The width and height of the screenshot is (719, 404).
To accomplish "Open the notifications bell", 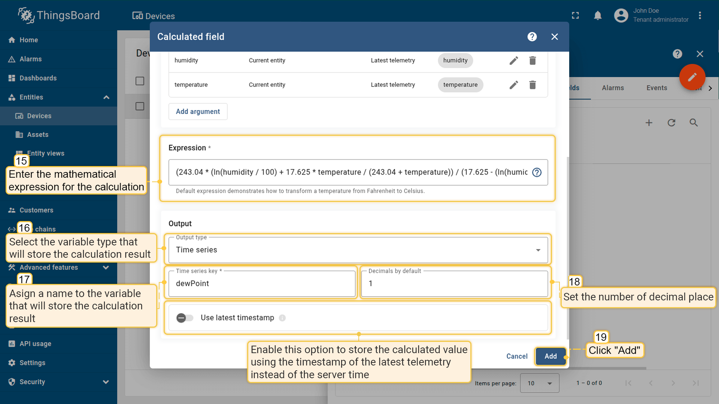I will [x=598, y=15].
